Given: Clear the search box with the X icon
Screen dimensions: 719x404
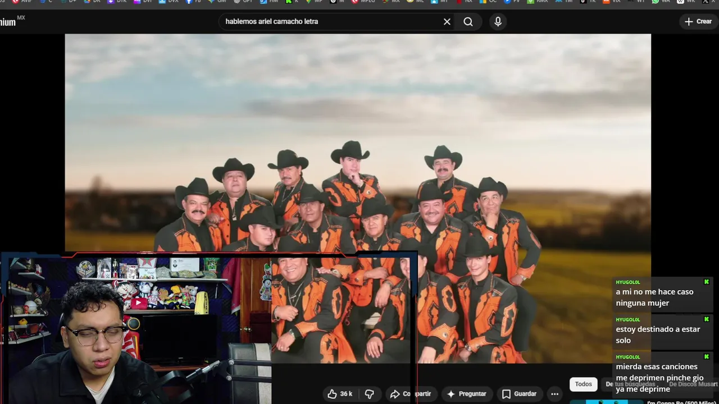Looking at the screenshot, I should click(447, 22).
